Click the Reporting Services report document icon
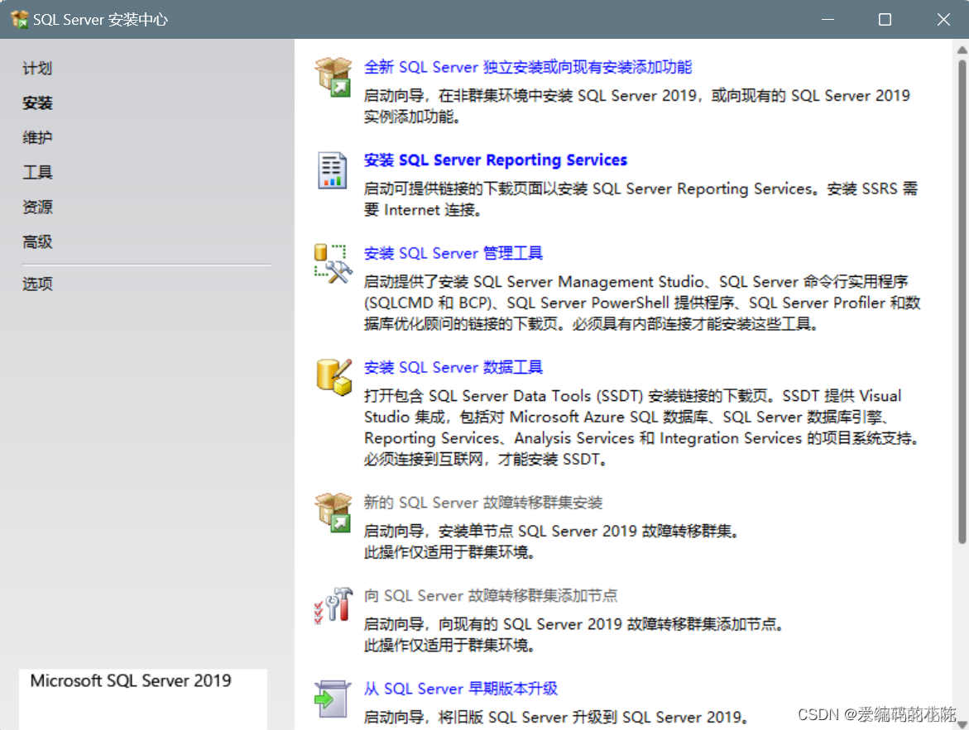Screen dimensions: 969x730 pos(332,169)
